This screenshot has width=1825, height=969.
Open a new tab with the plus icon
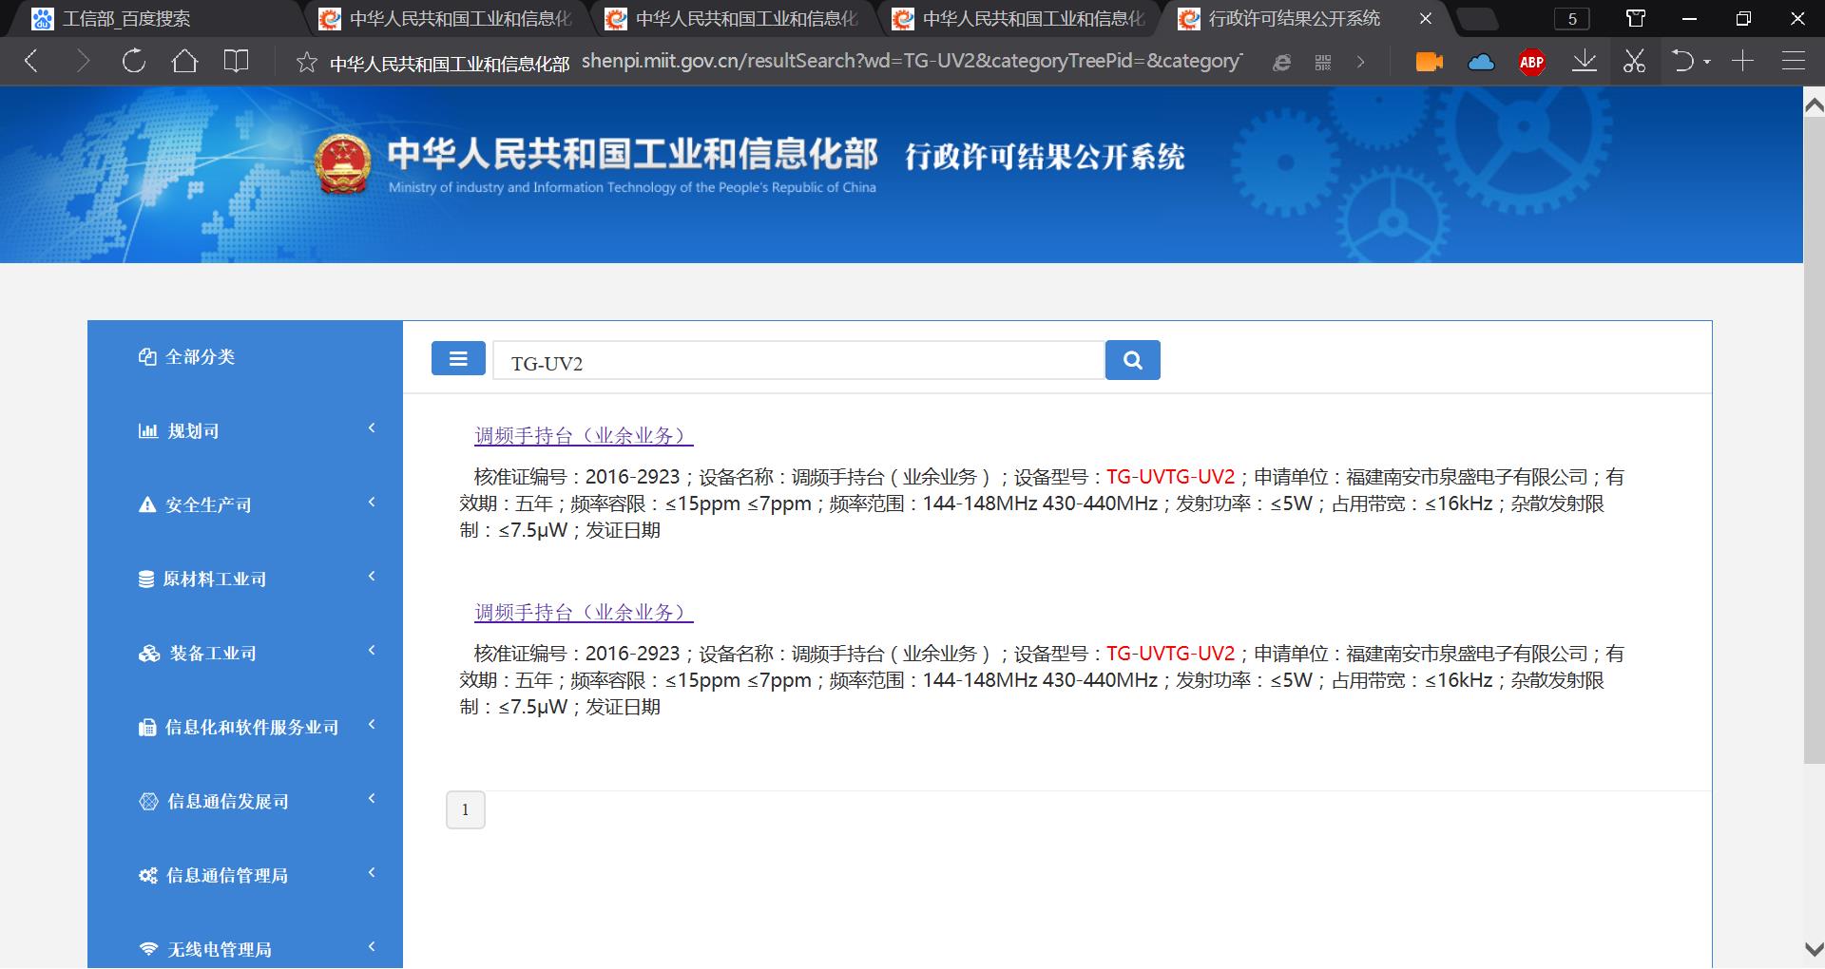(1742, 62)
